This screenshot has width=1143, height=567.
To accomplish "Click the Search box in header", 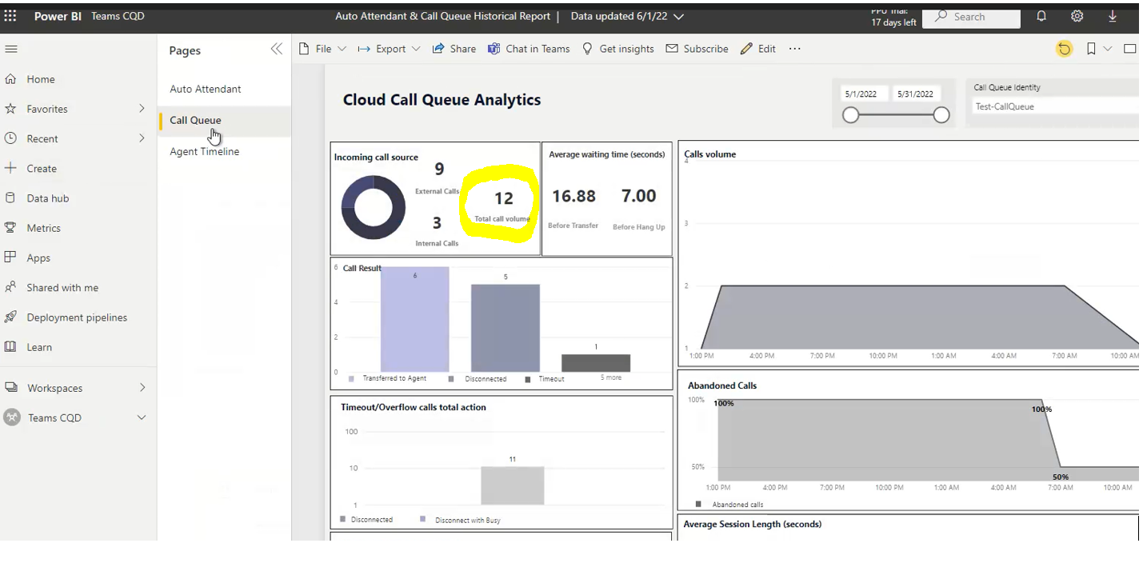I will tap(971, 17).
